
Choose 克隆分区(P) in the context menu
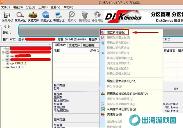pyautogui.click(x=114, y=114)
